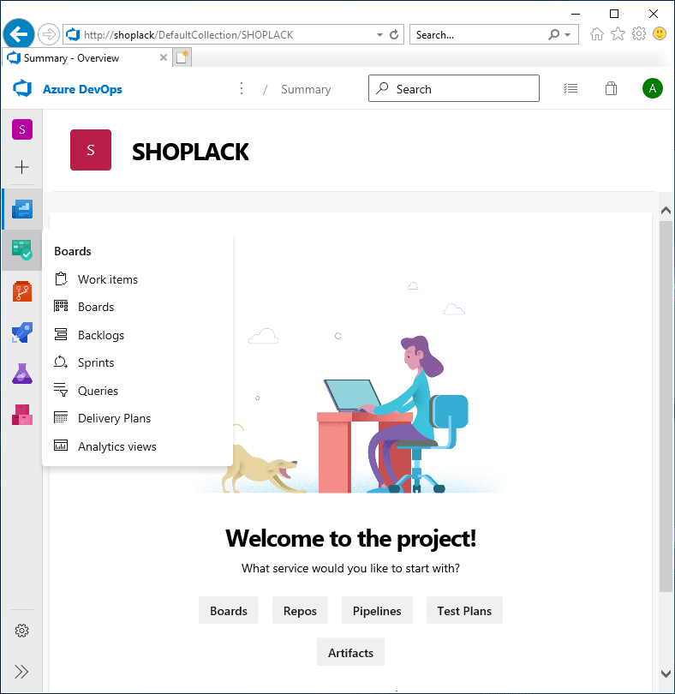
Task: Open the user avatar A menu
Action: click(x=653, y=88)
